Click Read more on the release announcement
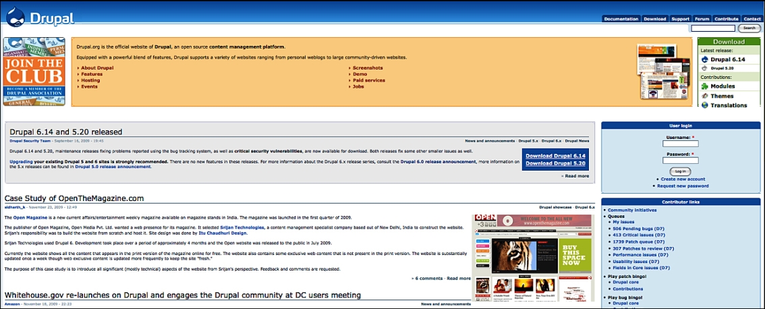This screenshot has width=765, height=309. pyautogui.click(x=577, y=175)
